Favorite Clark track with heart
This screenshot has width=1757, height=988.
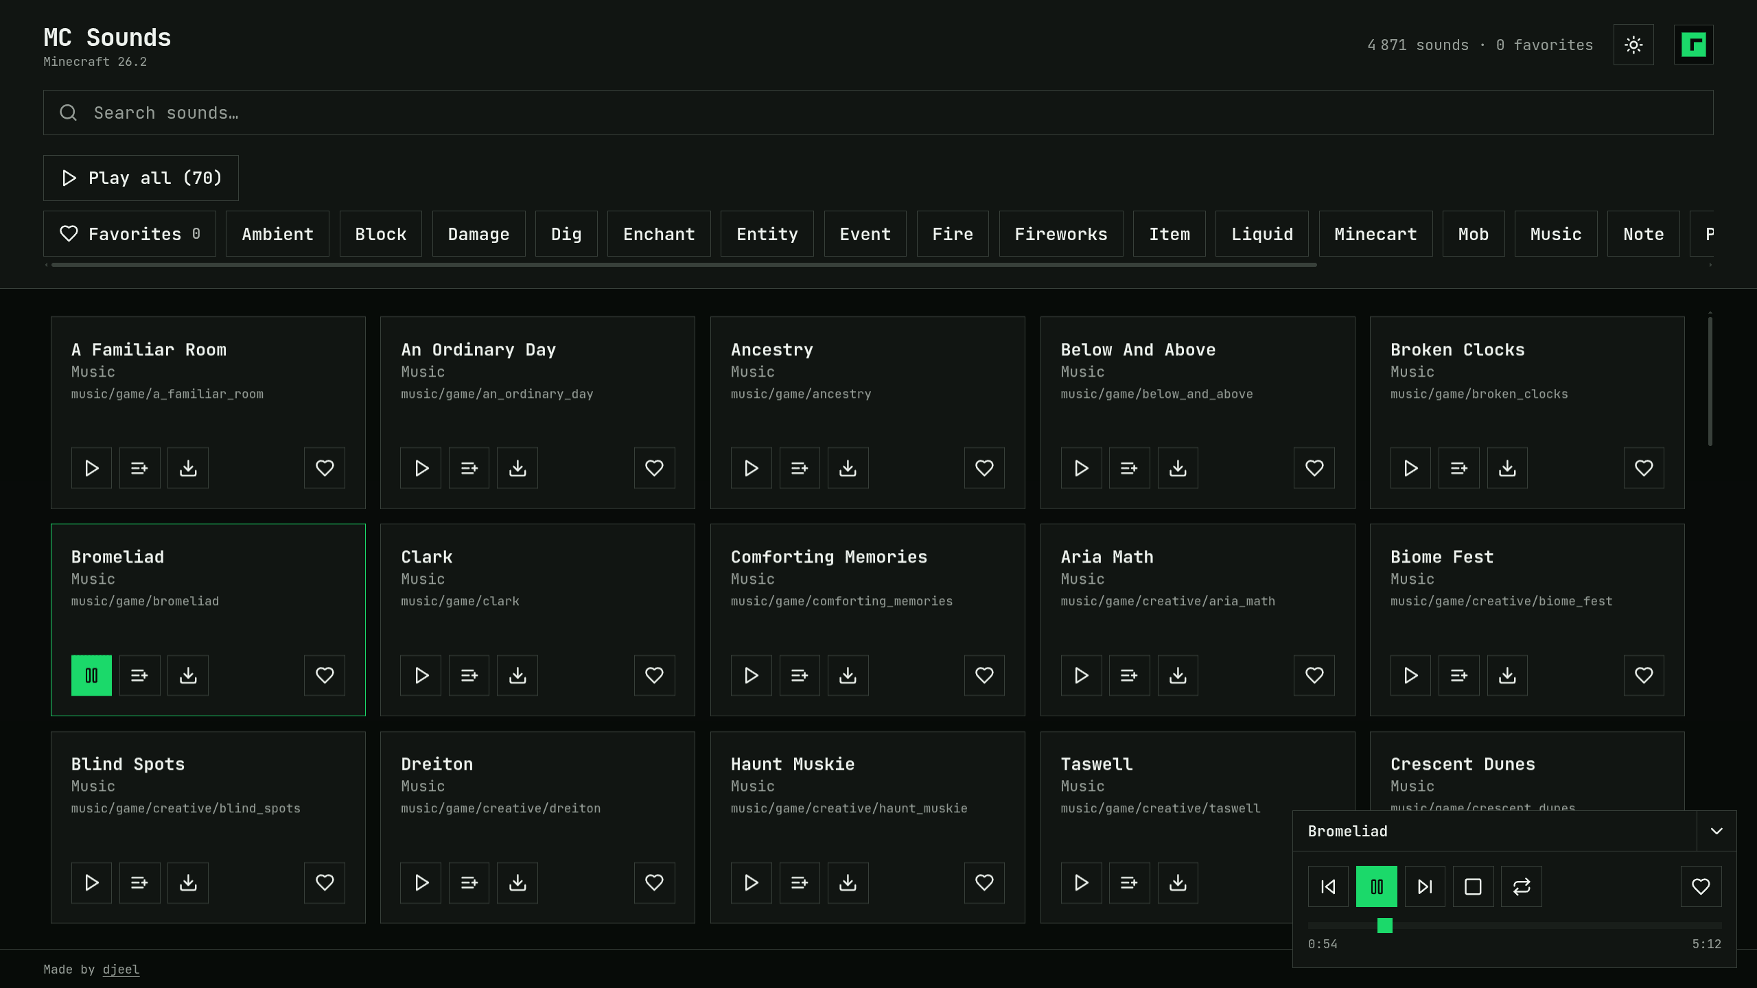(x=654, y=675)
